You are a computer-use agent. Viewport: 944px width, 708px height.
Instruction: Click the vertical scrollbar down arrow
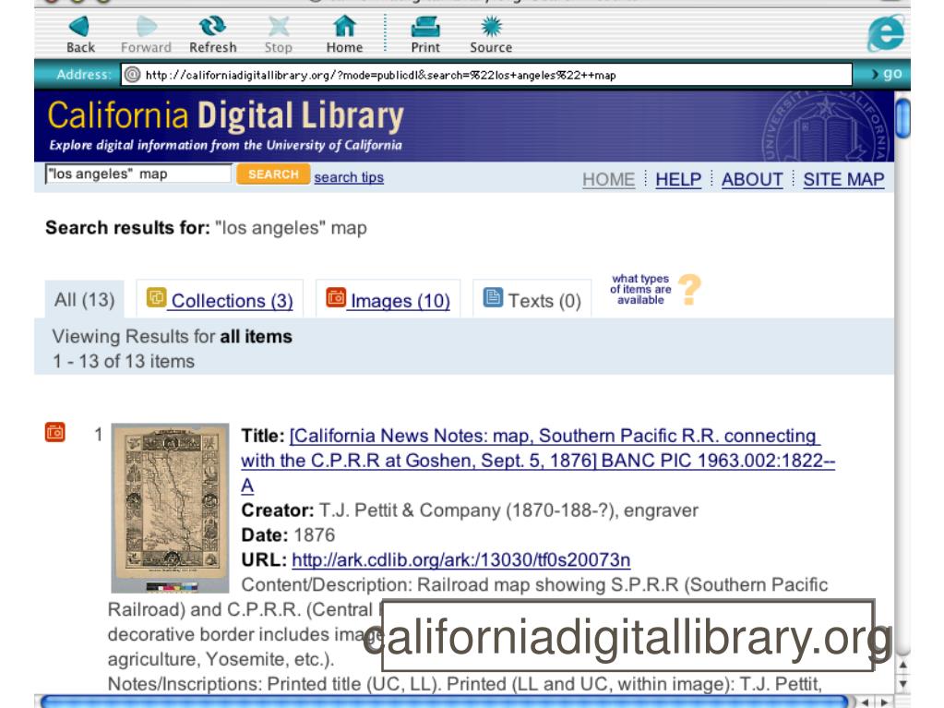pos(902,684)
